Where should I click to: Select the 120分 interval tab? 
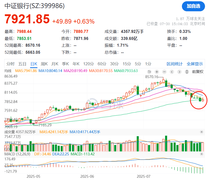(89, 64)
